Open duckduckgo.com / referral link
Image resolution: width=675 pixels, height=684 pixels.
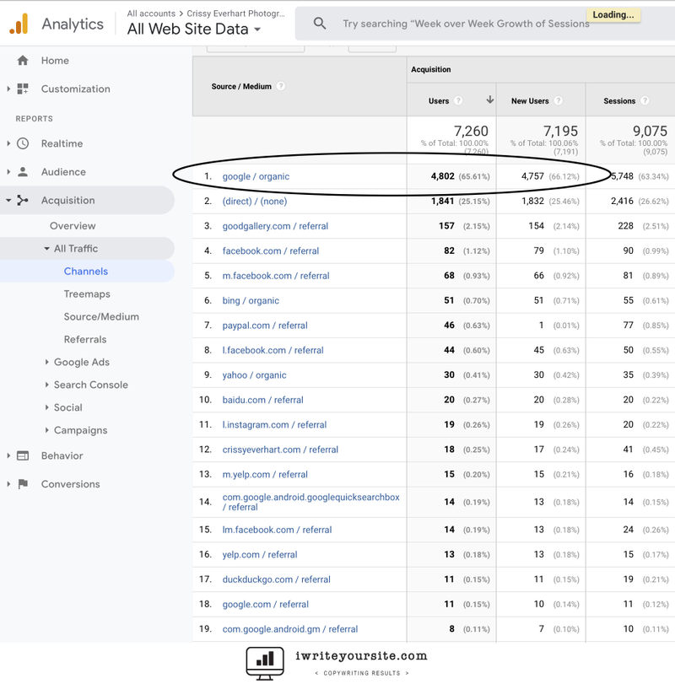[276, 579]
